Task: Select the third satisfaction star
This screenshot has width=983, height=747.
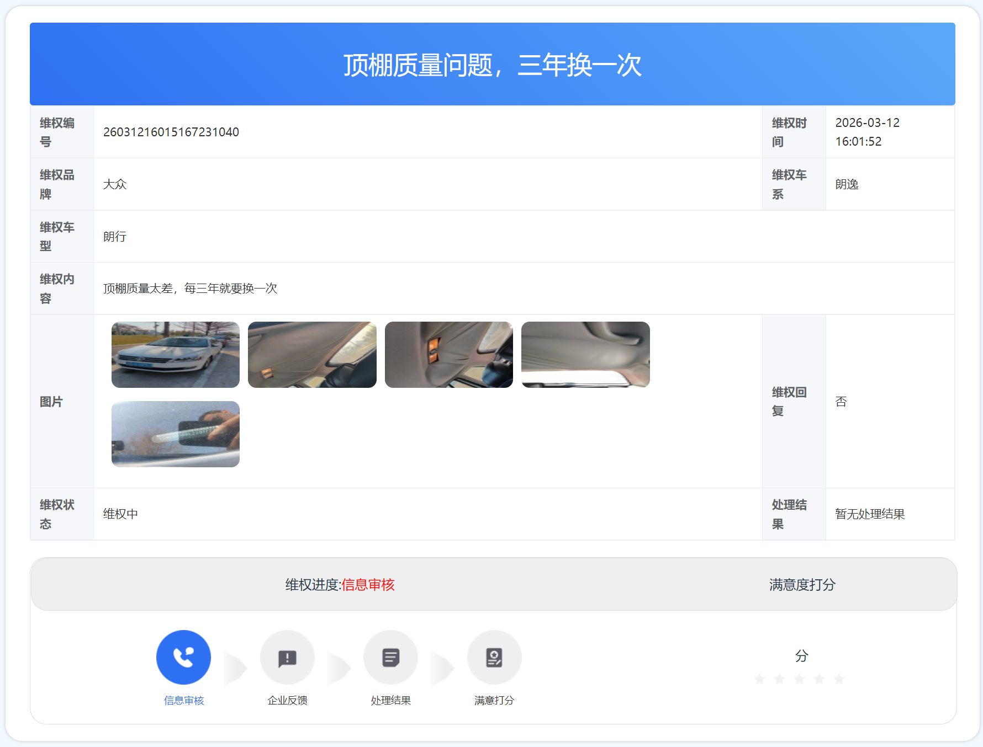Action: (x=800, y=679)
